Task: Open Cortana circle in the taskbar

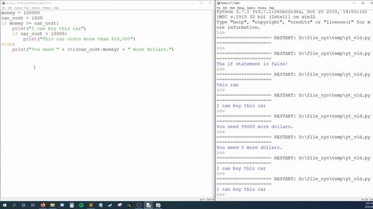Action: point(23,205)
